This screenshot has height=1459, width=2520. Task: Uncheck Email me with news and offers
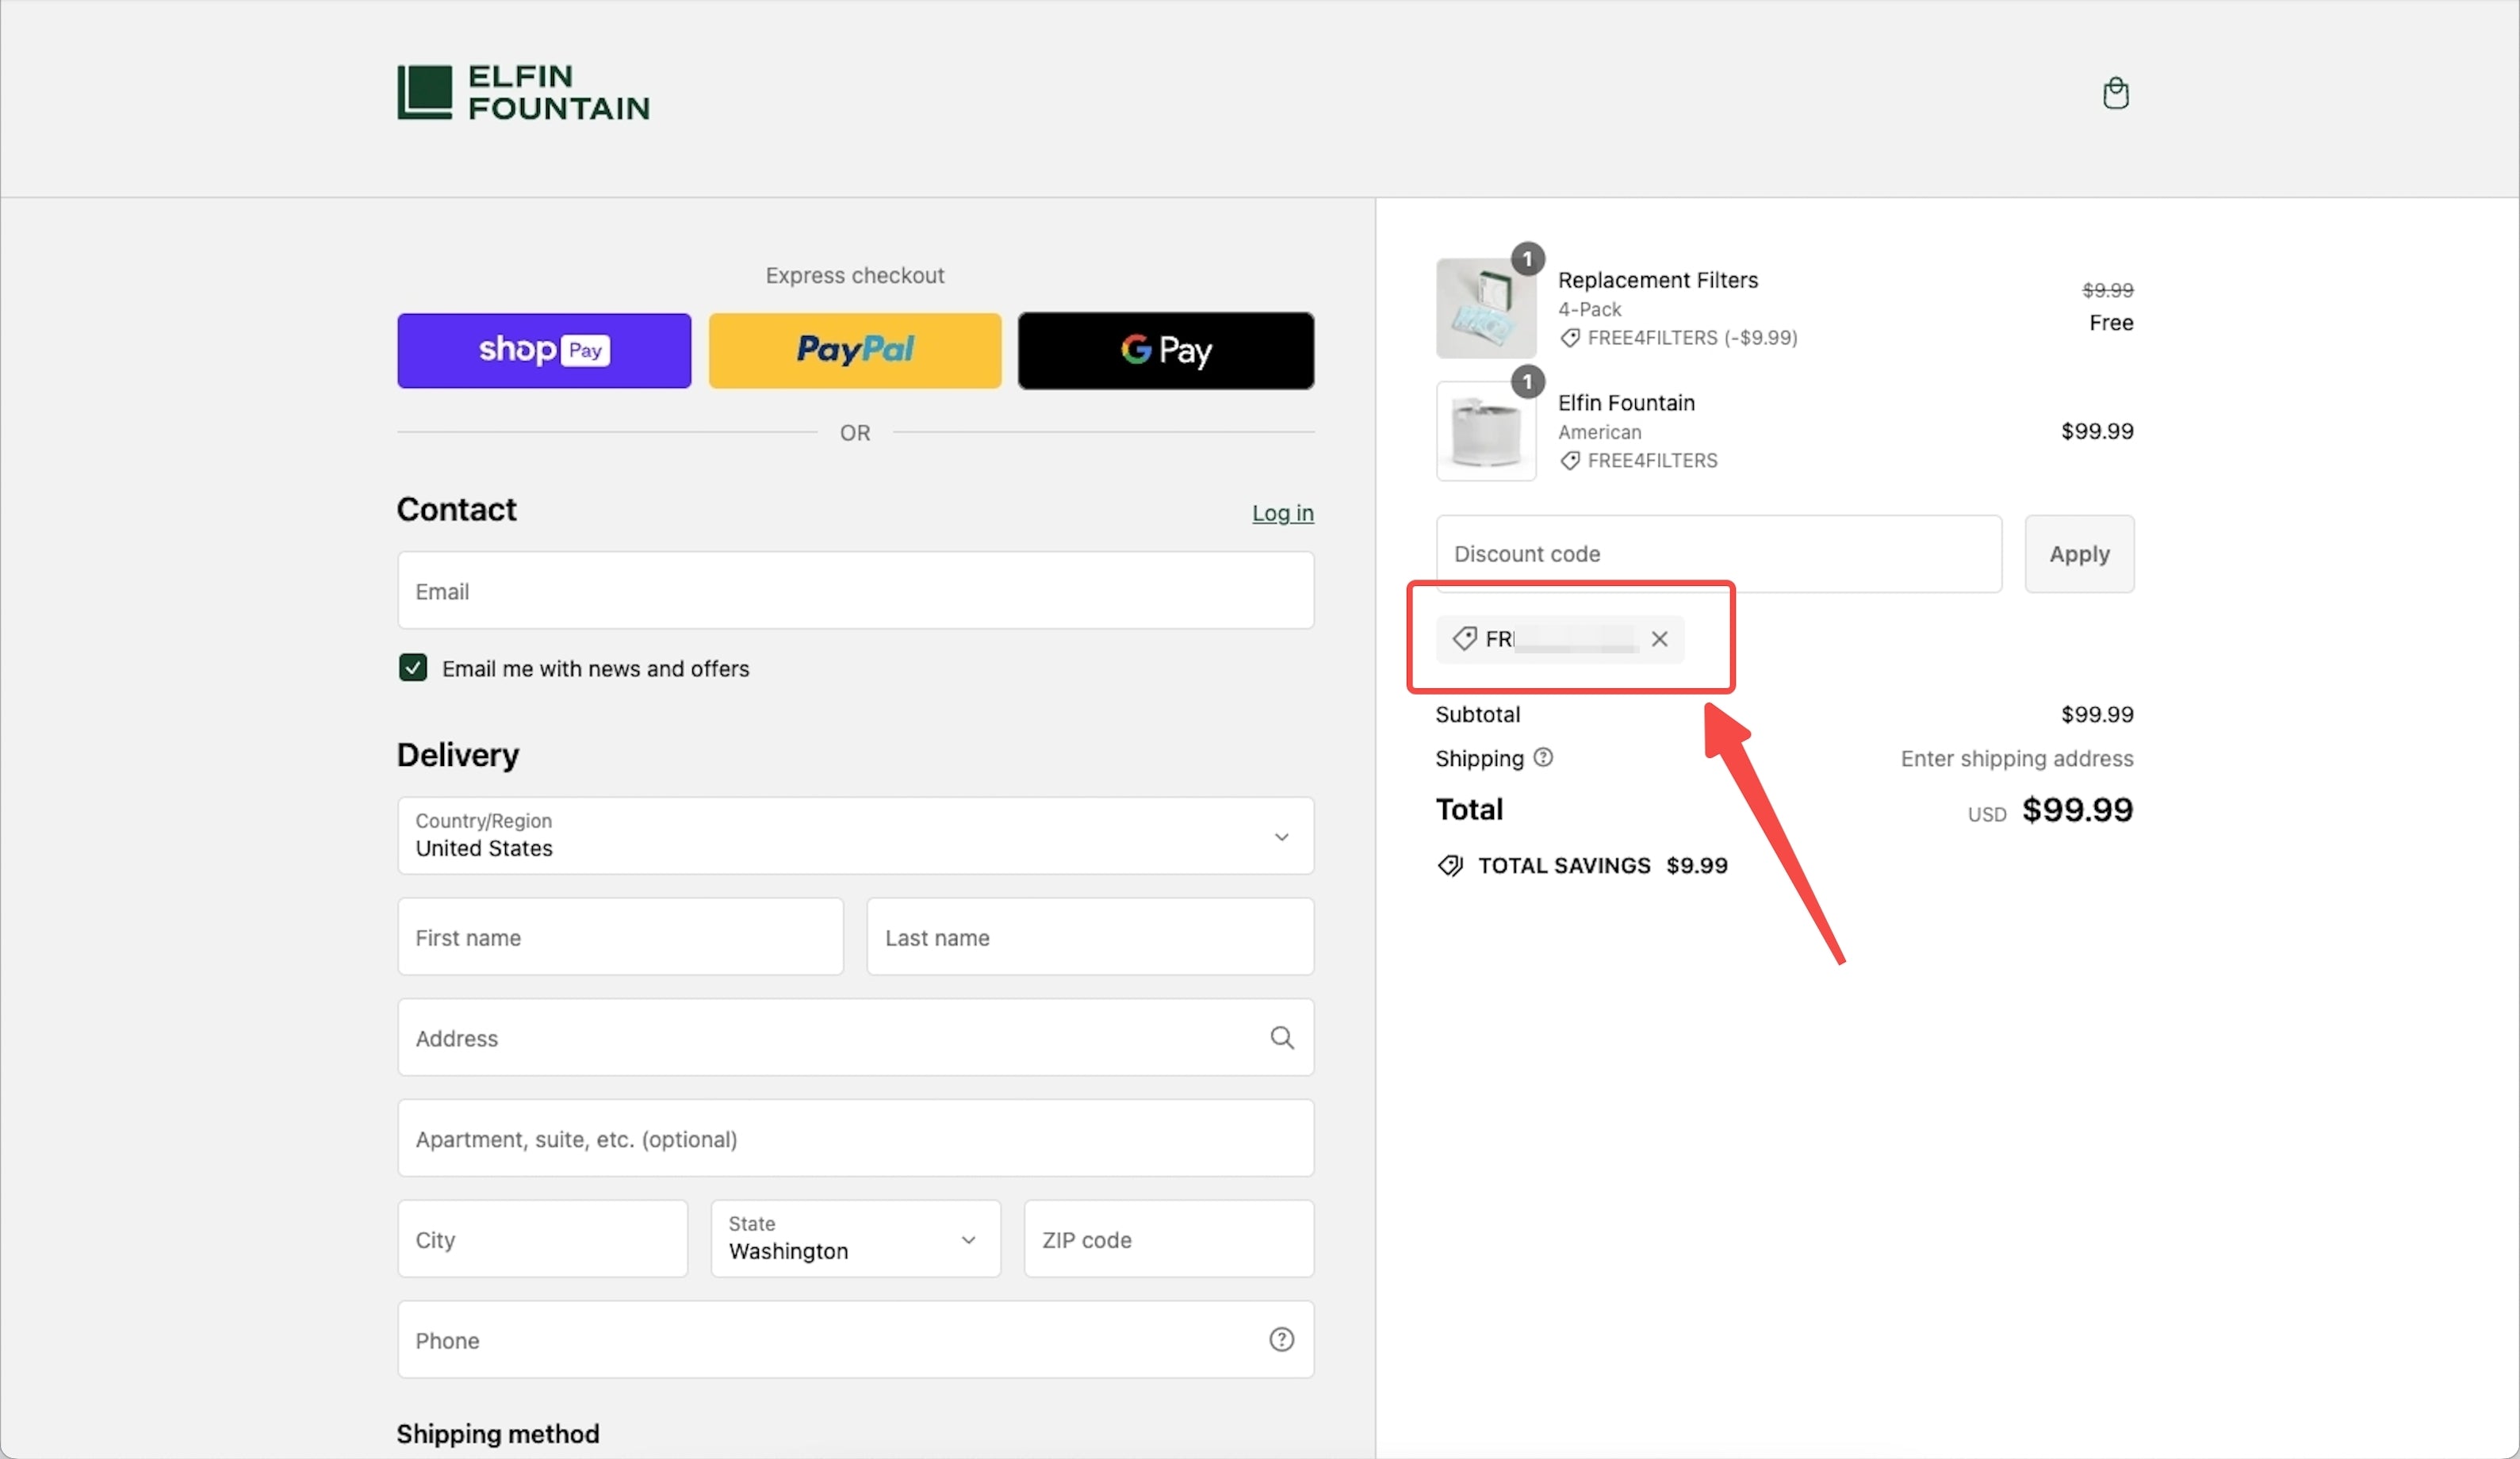click(x=413, y=668)
